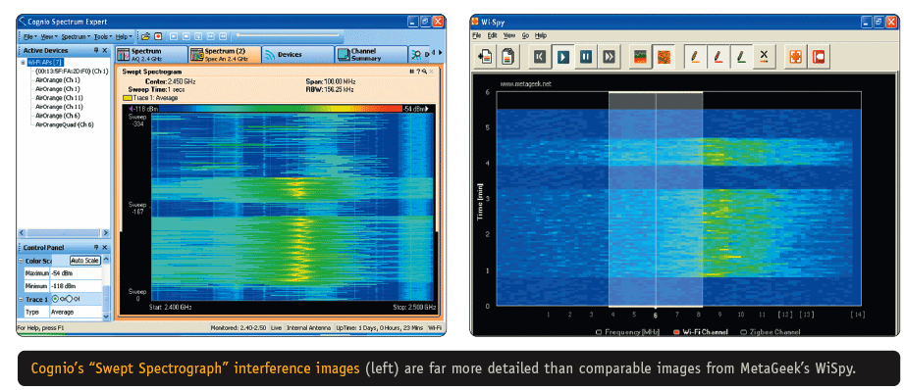This screenshot has width=904, height=390.
Task: Close the Active Devices panel
Action: pos(105,51)
